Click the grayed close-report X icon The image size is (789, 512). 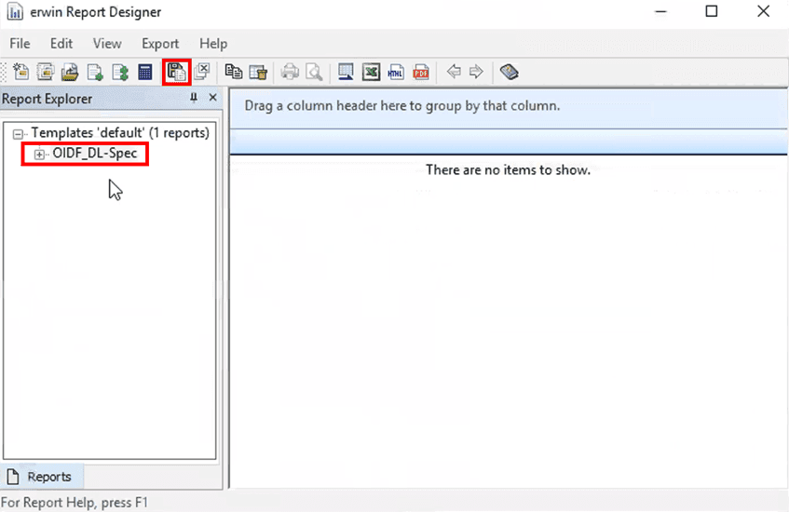pyautogui.click(x=202, y=72)
